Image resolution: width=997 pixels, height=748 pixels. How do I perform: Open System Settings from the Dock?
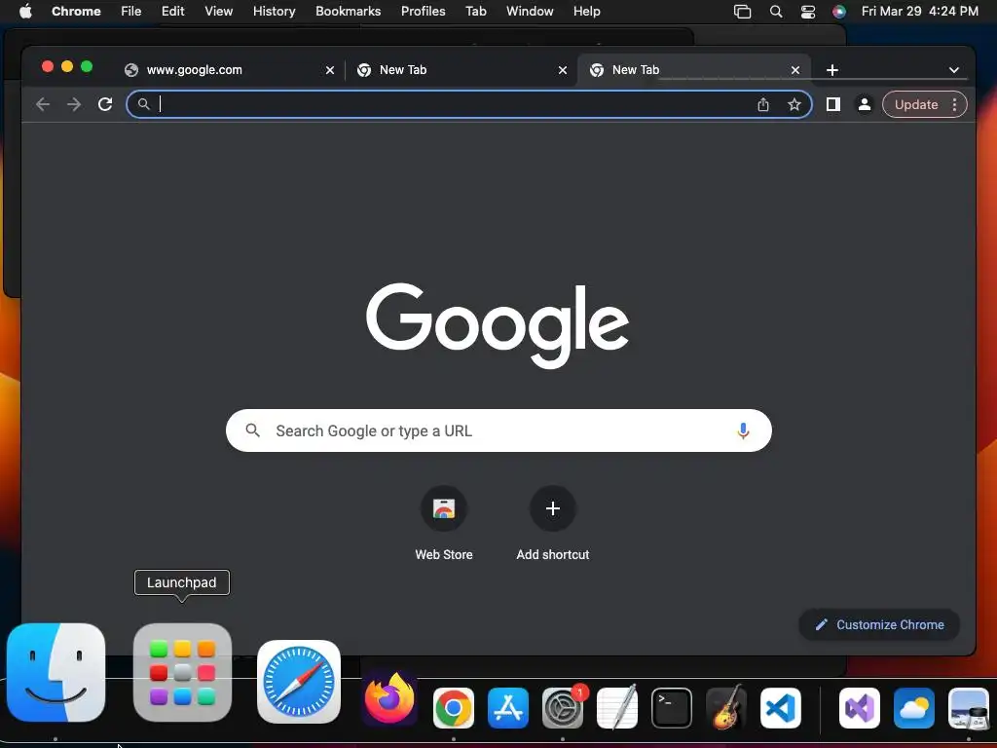[563, 708]
